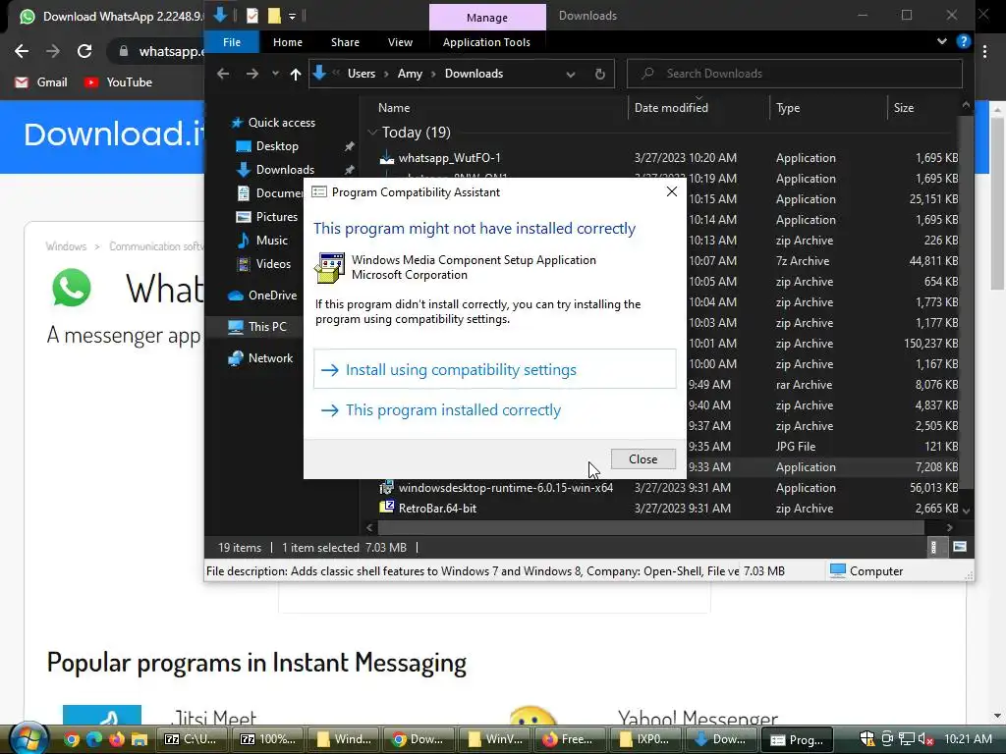
Task: Launch Chrome from the pinned taskbar icon
Action: [x=72, y=739]
